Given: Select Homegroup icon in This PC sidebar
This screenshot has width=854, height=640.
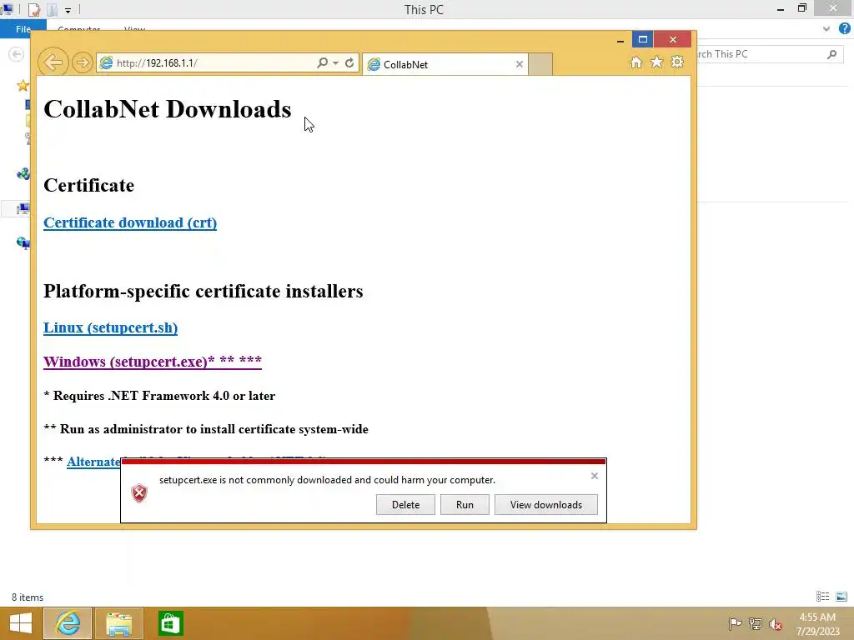Looking at the screenshot, I should [x=23, y=174].
